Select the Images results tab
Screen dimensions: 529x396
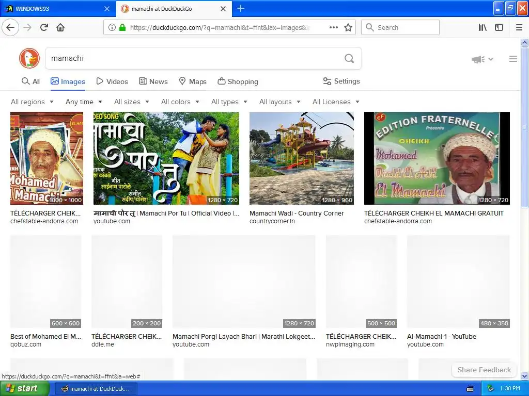point(68,81)
